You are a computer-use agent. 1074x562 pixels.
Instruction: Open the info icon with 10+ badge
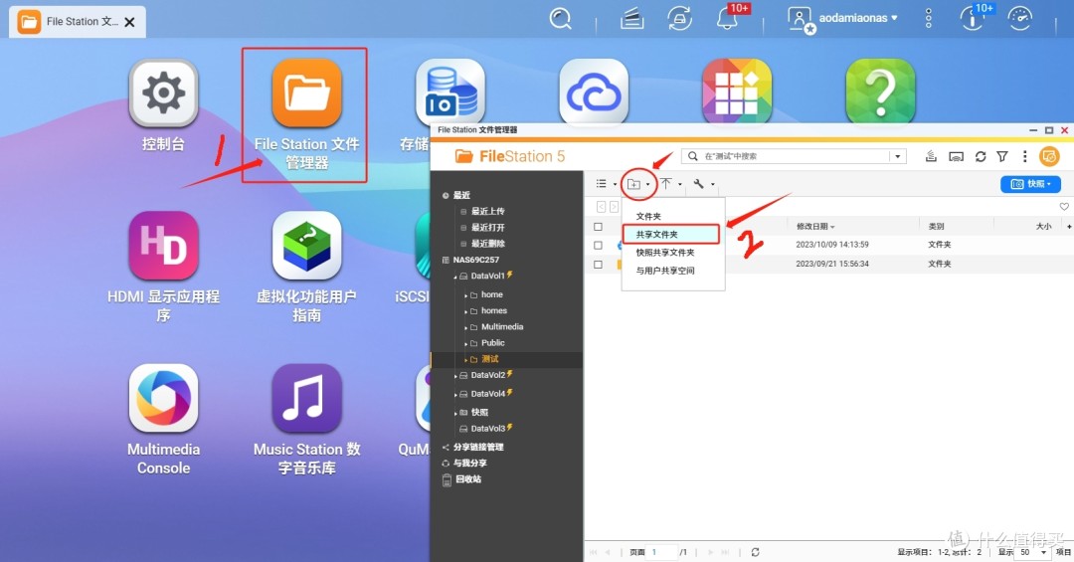coord(973,19)
